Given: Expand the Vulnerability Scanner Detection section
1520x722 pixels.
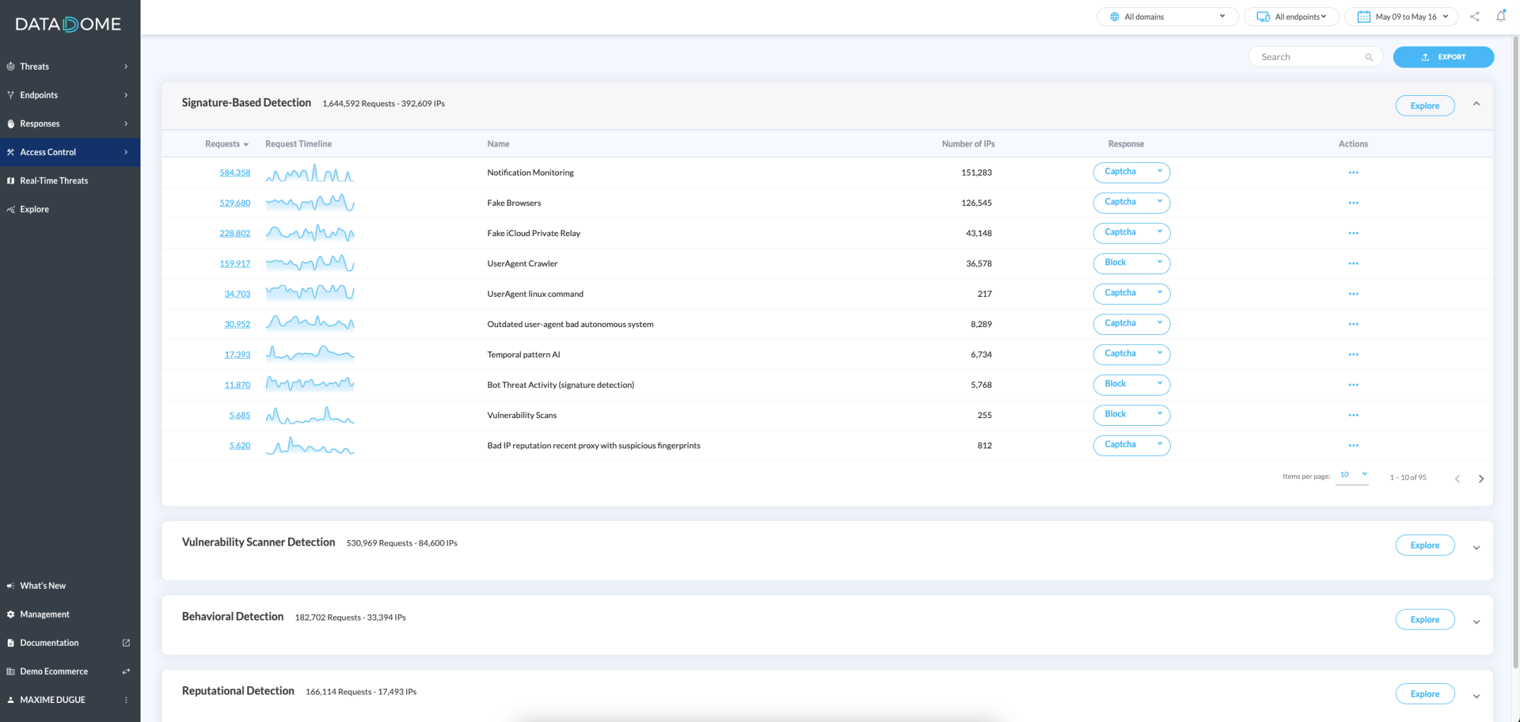Looking at the screenshot, I should pyautogui.click(x=1476, y=548).
